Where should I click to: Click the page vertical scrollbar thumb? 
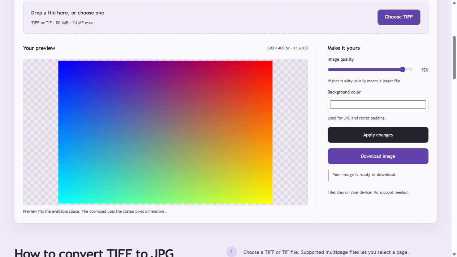pyautogui.click(x=454, y=58)
